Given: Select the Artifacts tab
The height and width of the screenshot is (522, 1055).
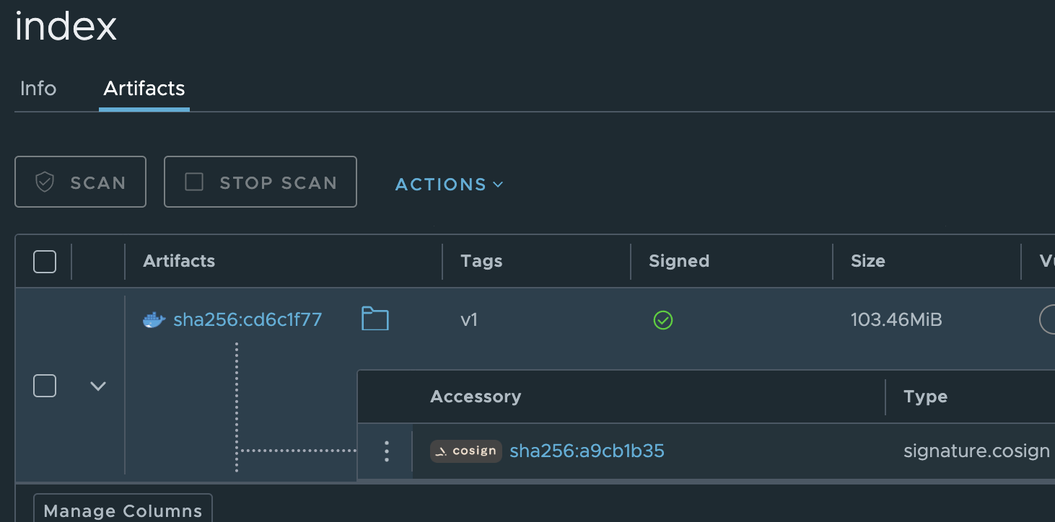Looking at the screenshot, I should pos(144,88).
